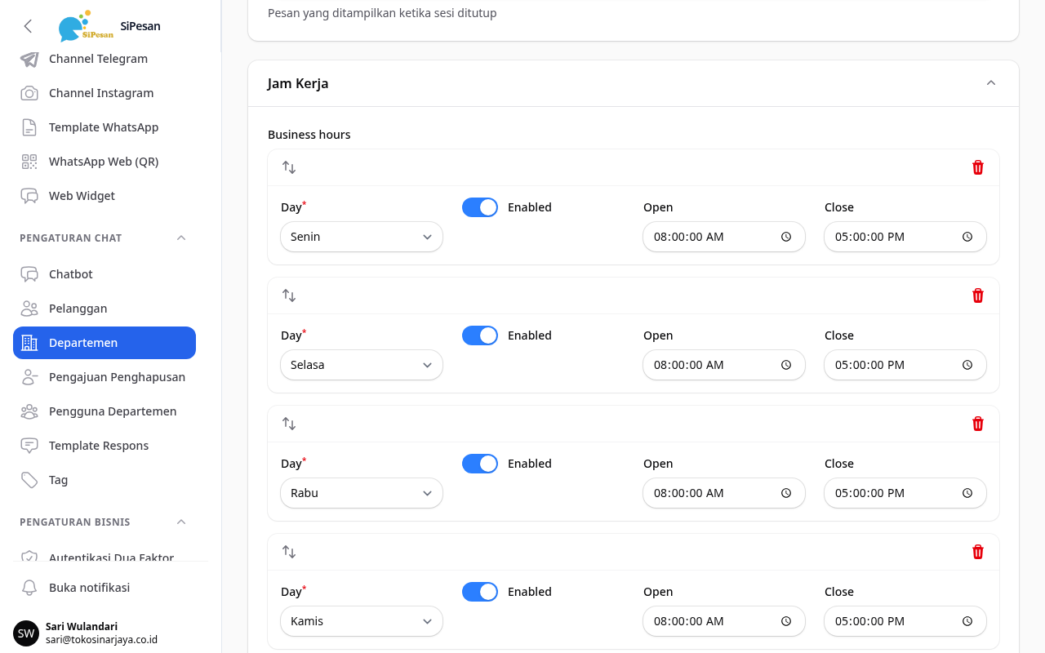
Task: Open Channel Instagram in sidebar
Action: [x=104, y=93]
